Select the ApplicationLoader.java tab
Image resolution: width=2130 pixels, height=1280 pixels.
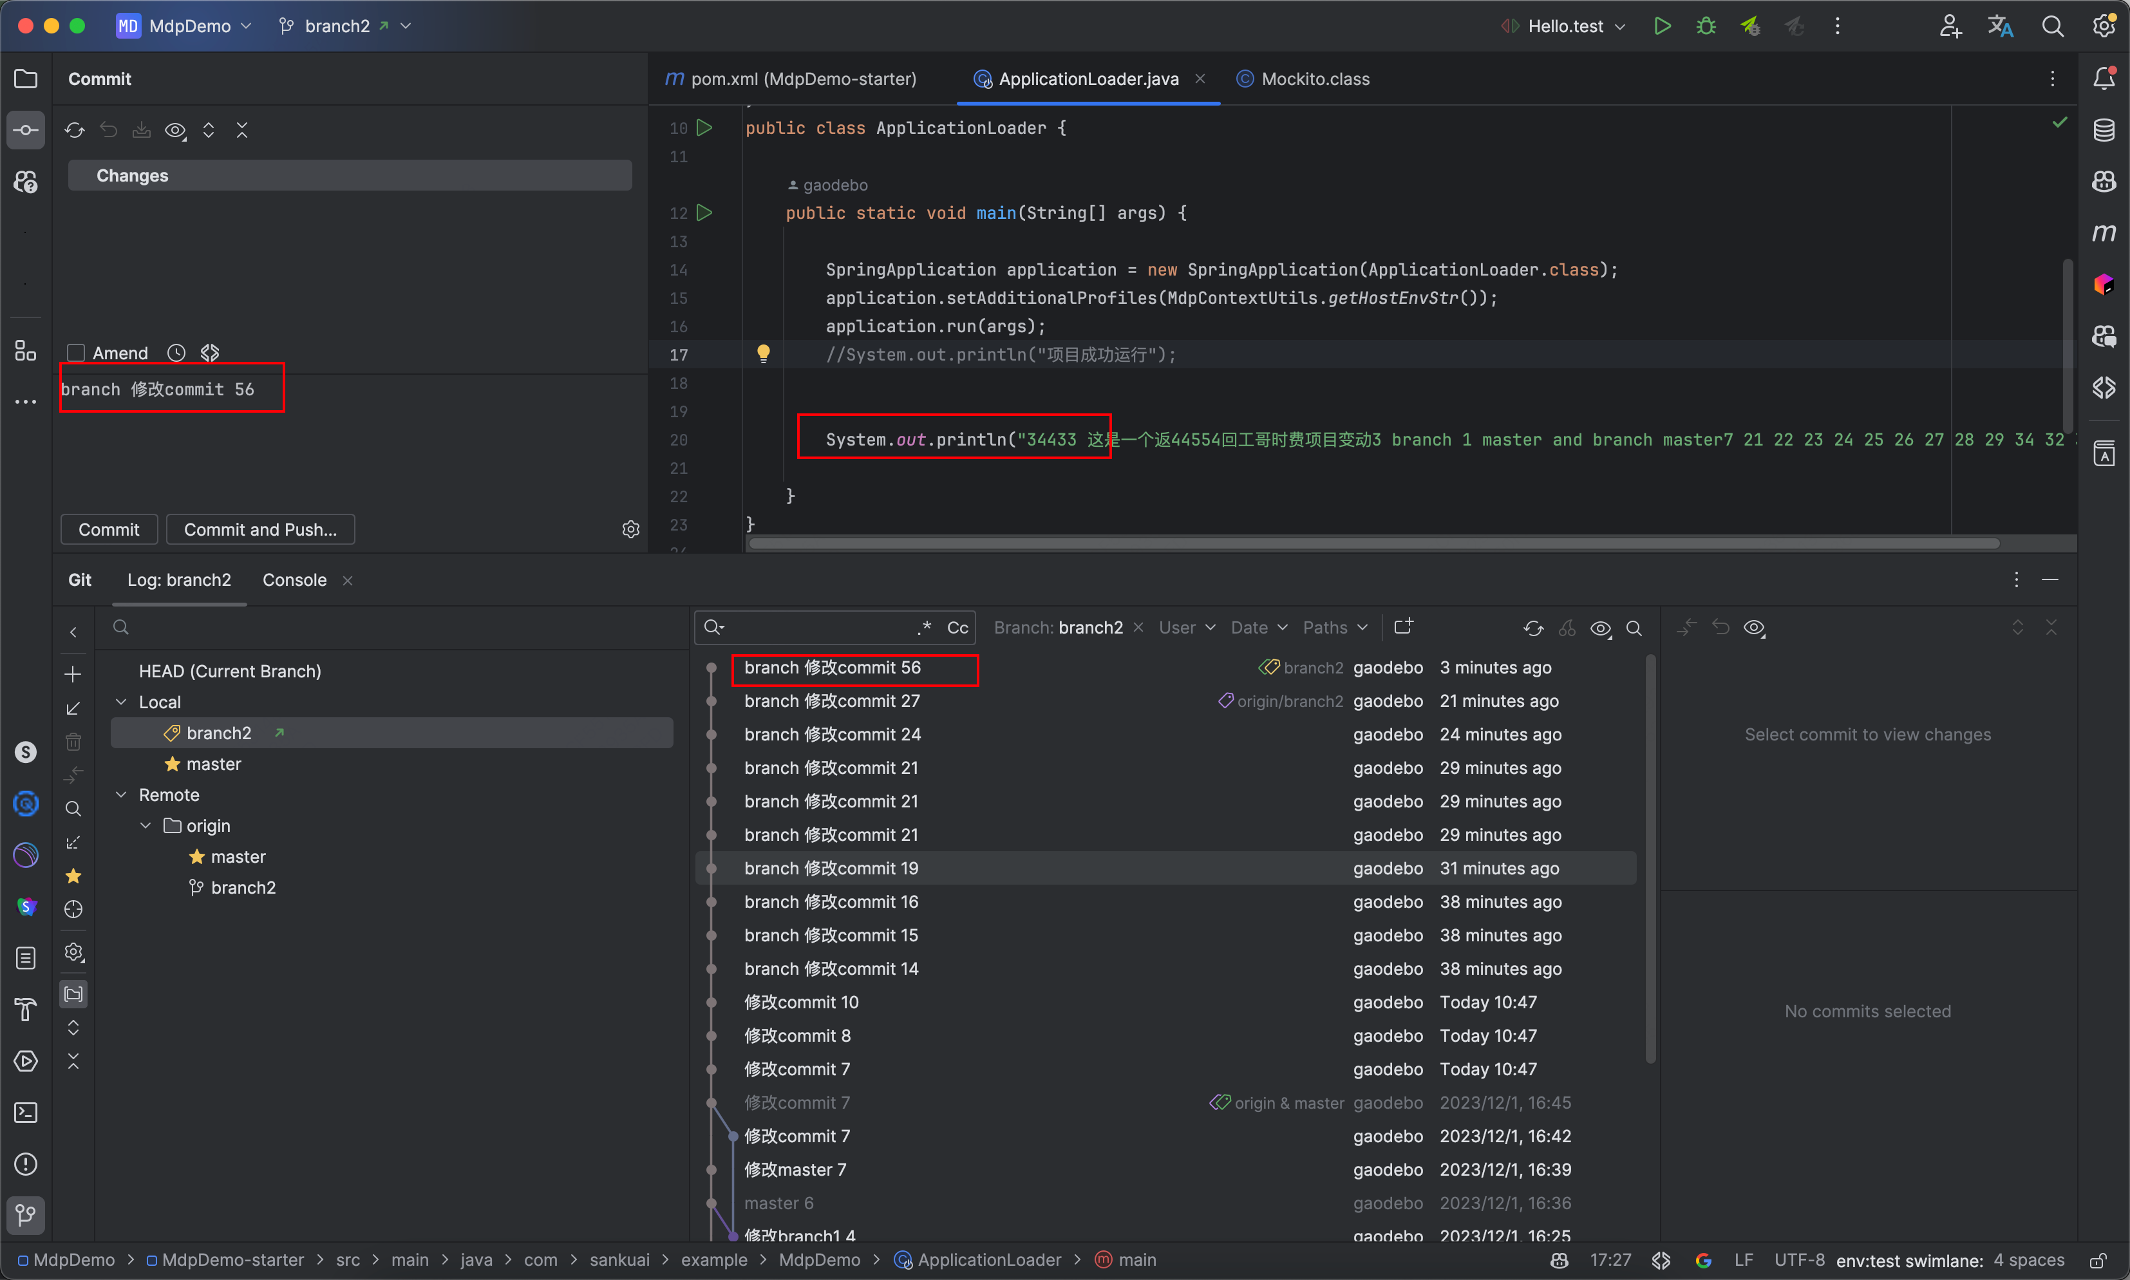click(x=1085, y=78)
